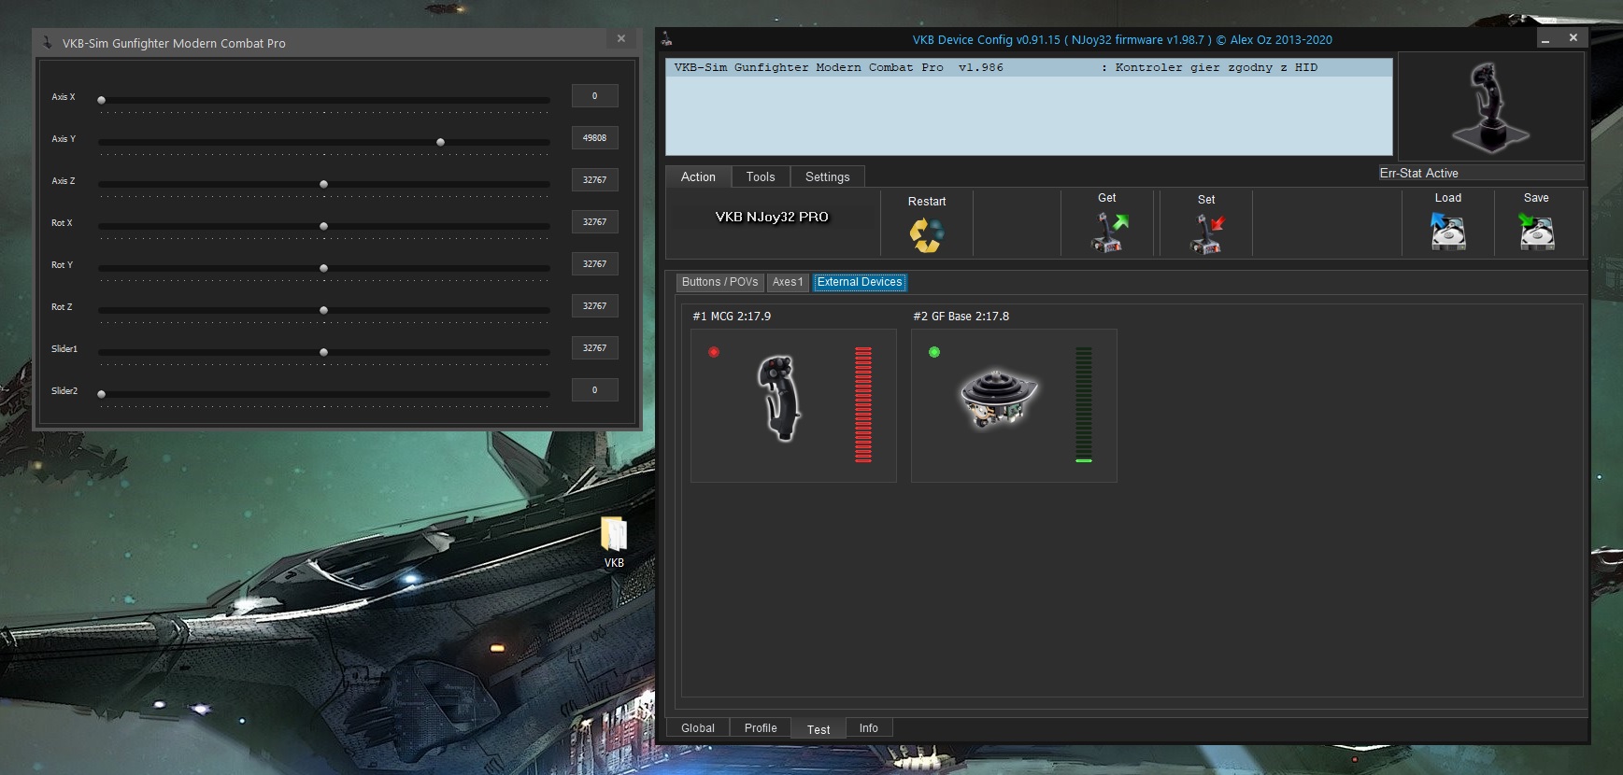Open the Settings tab
1623x775 pixels.
[828, 176]
